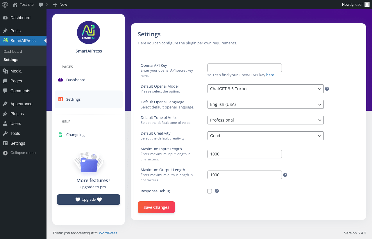Open the Plugins menu item

[23, 114]
